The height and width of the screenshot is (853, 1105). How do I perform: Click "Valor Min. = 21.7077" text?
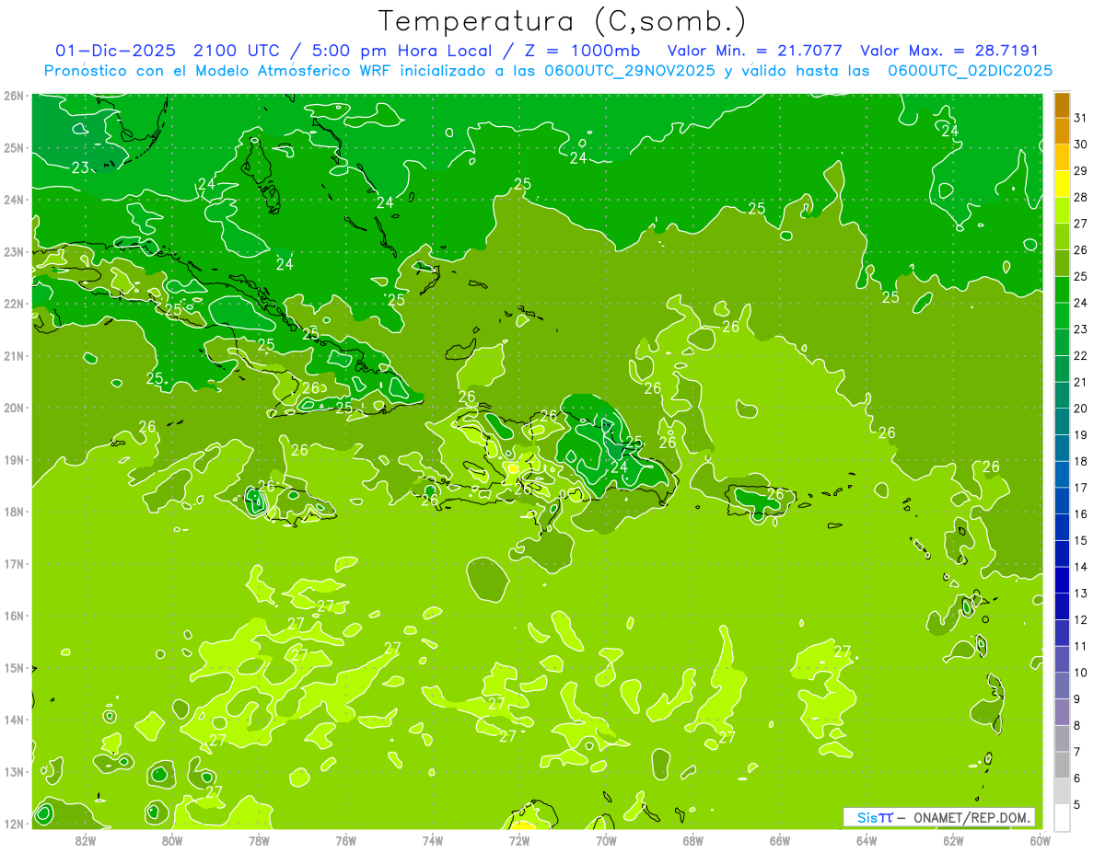755,51
